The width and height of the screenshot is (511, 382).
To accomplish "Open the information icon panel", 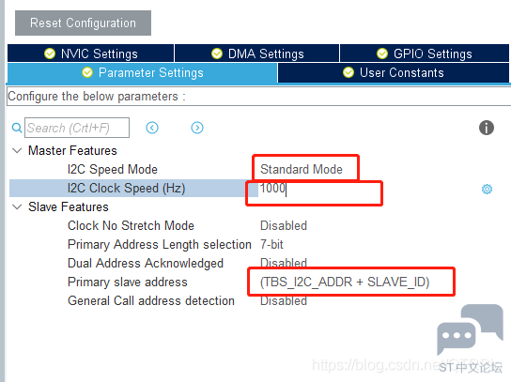I will tap(487, 128).
